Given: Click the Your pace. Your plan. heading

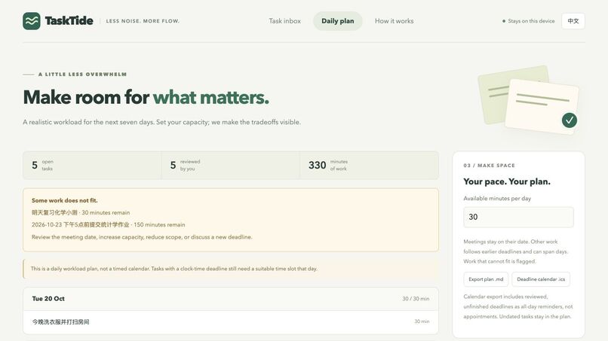Looking at the screenshot, I should tap(507, 181).
